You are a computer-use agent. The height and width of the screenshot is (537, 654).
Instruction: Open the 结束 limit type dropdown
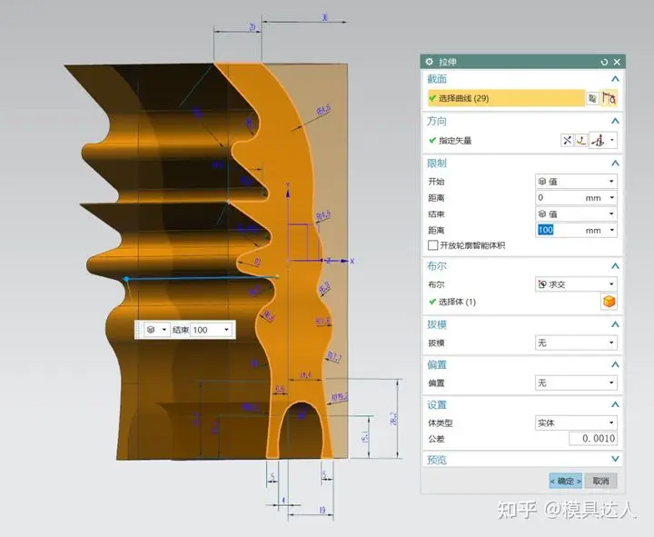(576, 214)
